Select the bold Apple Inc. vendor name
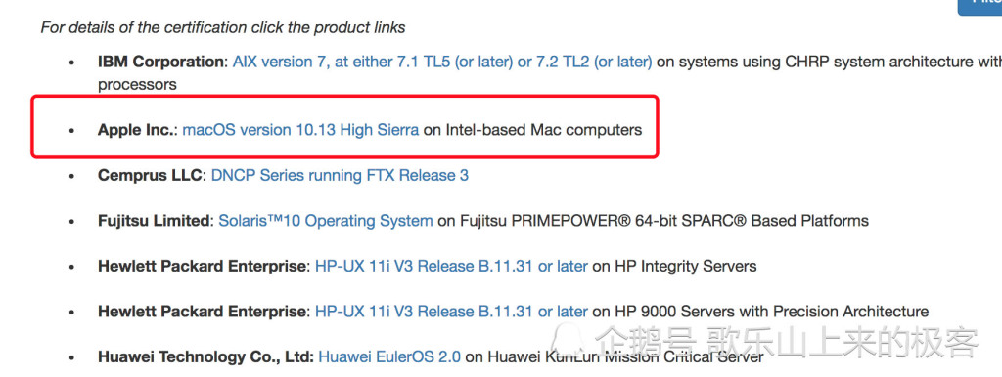 pos(137,130)
